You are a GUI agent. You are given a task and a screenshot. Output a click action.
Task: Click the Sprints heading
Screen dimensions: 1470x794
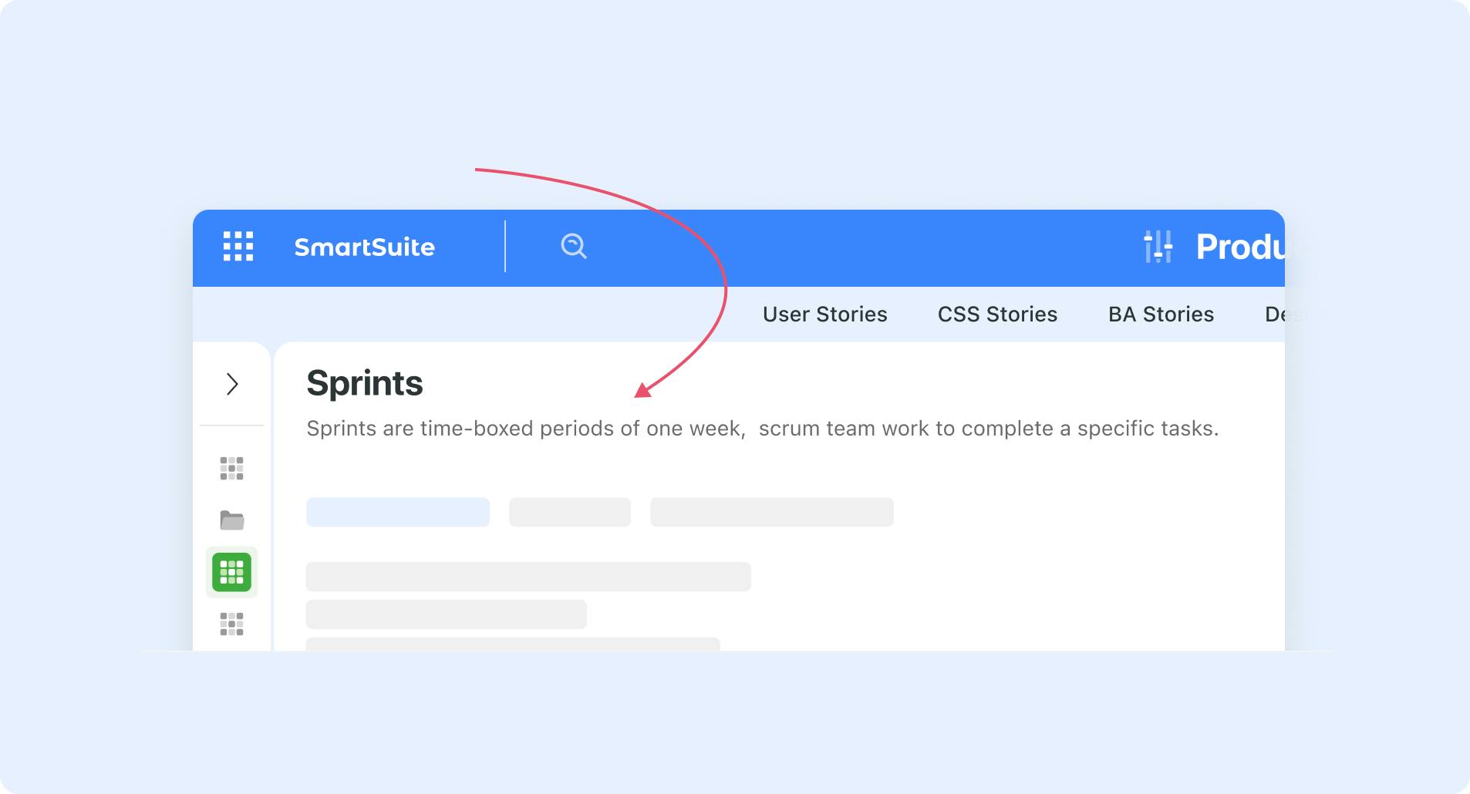click(x=365, y=383)
